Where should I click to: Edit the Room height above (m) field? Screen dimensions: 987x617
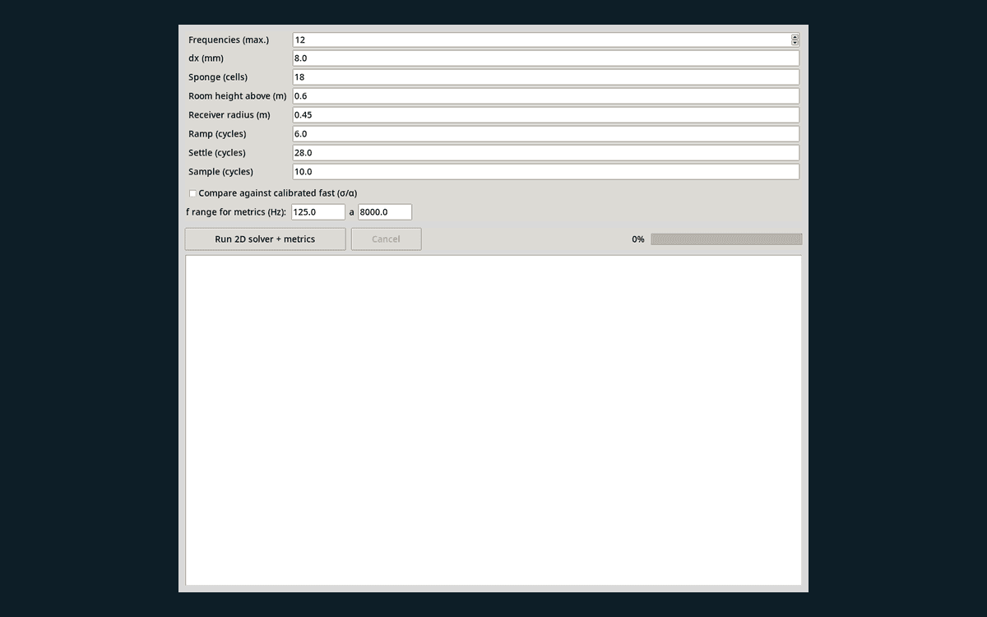546,96
